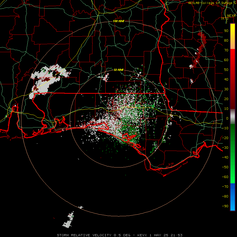
Task: Click the -50 value on the velocity scale
Action: [x=225, y=167]
